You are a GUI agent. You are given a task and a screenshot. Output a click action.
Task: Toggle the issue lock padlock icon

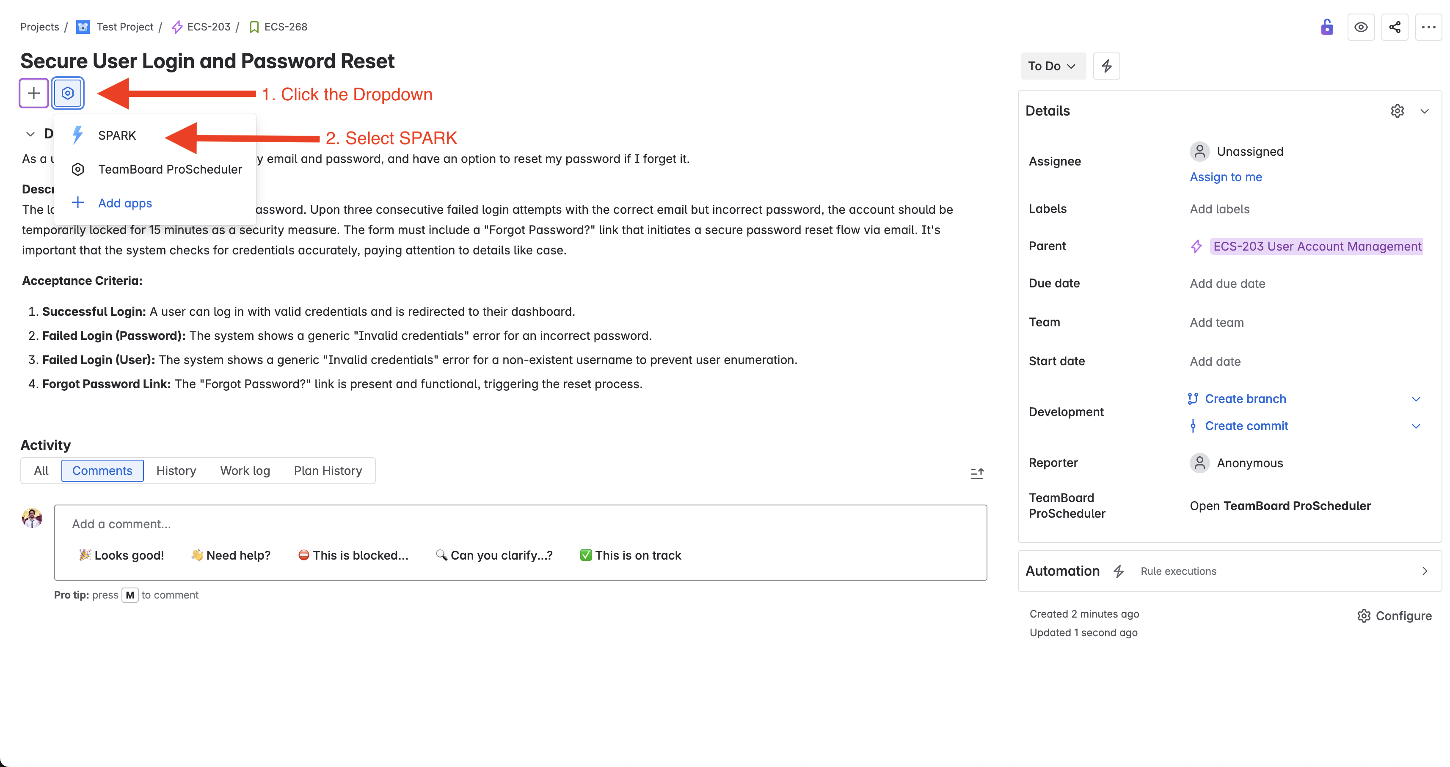coord(1327,27)
